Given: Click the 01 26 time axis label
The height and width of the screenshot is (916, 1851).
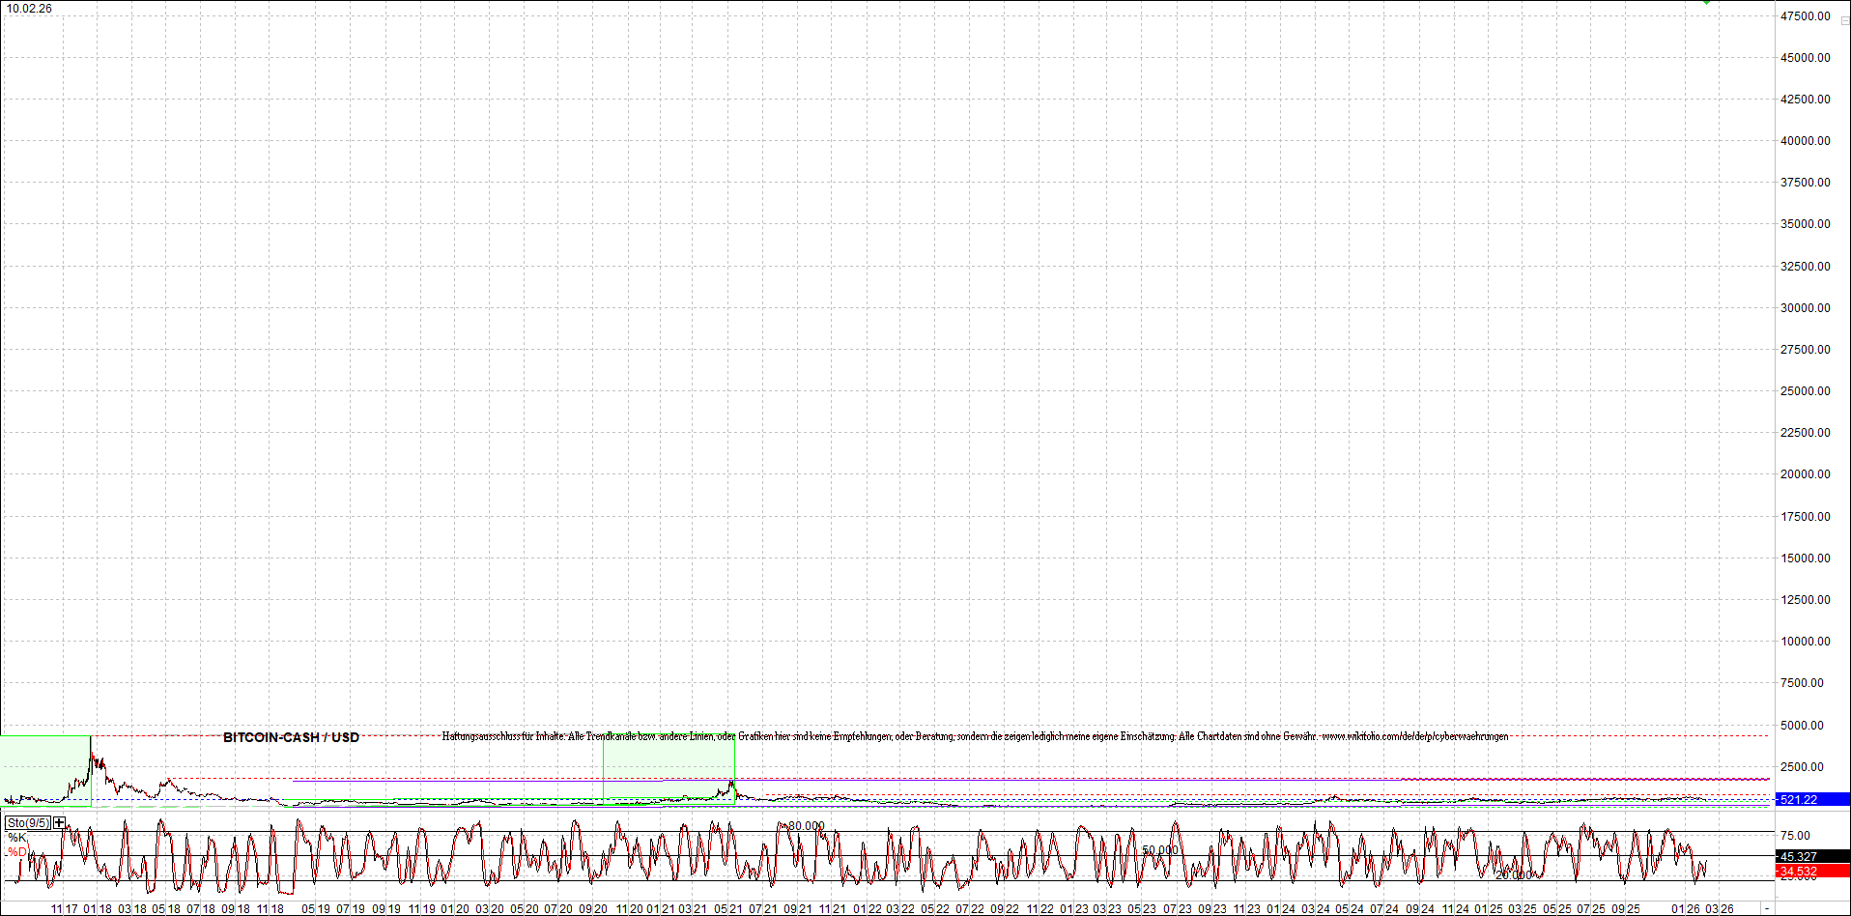Looking at the screenshot, I should [1686, 909].
